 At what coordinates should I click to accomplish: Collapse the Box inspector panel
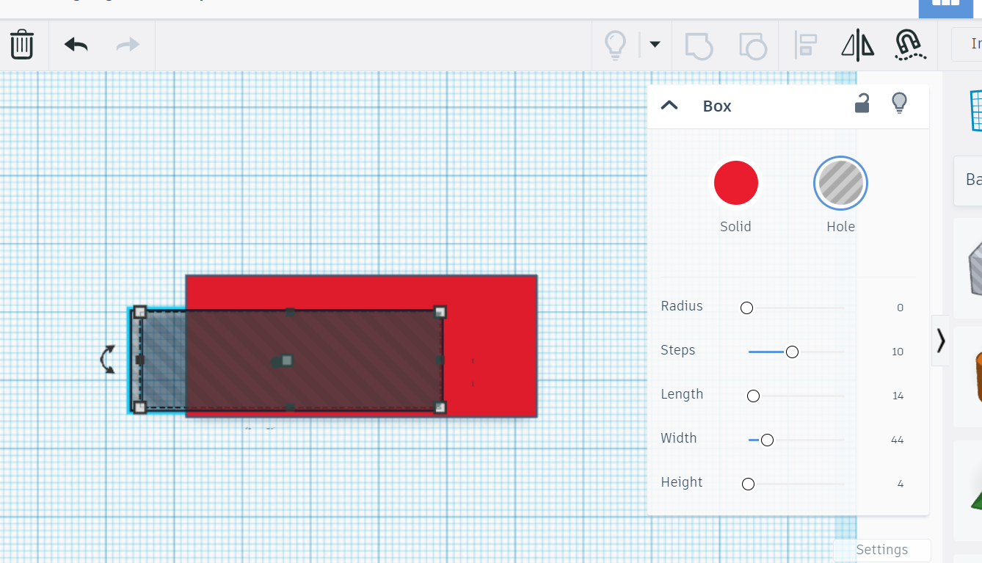tap(669, 105)
